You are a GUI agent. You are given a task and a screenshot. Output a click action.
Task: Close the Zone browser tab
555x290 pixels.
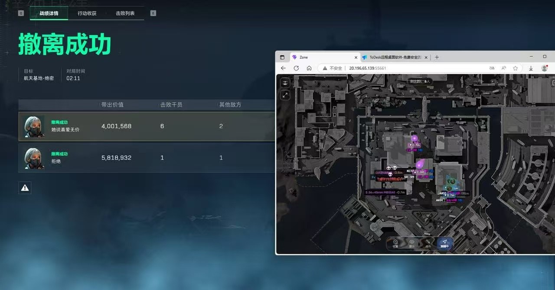tap(356, 57)
